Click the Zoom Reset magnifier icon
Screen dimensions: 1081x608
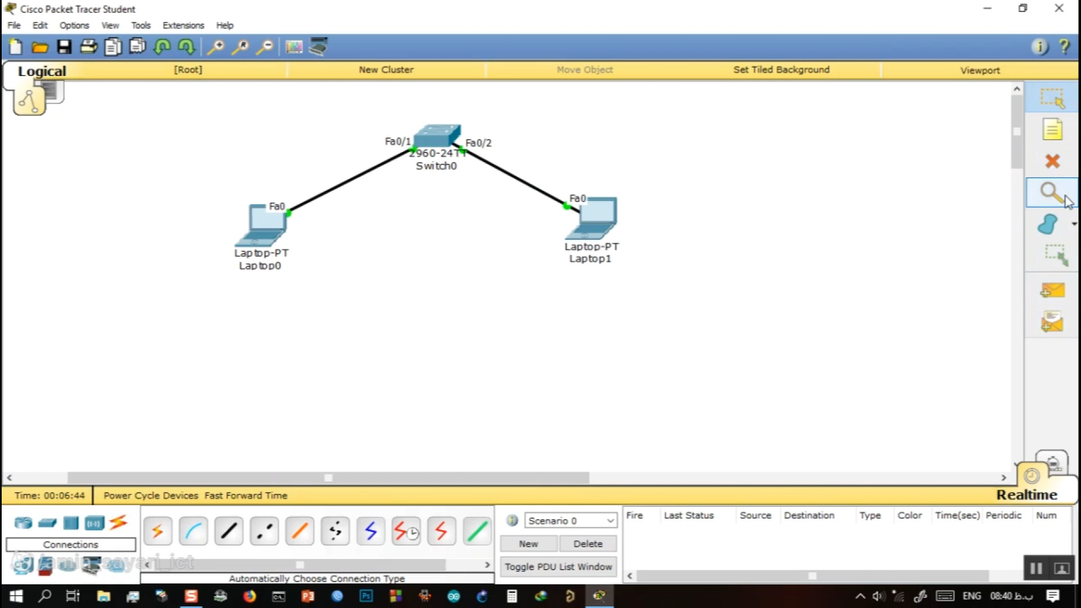pyautogui.click(x=240, y=47)
